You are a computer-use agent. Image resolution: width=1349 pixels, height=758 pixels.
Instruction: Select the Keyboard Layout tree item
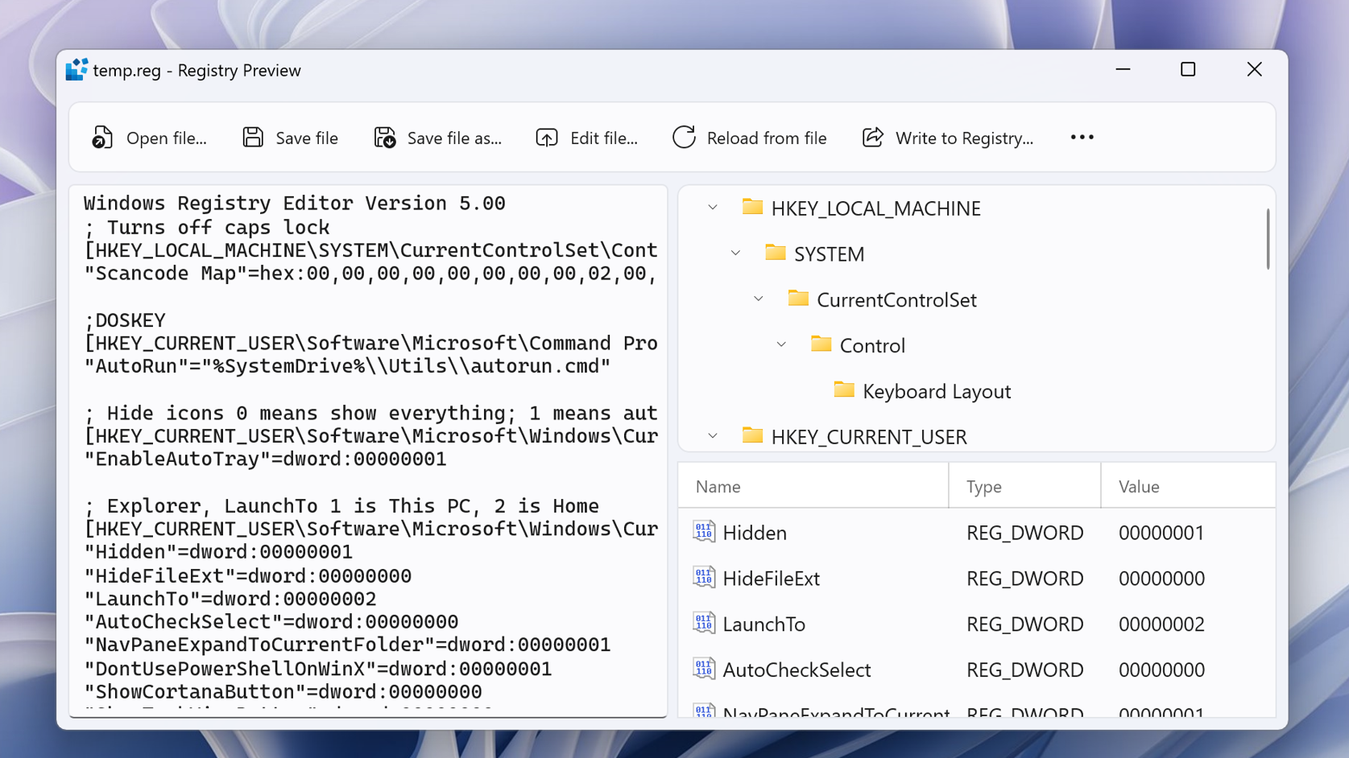point(922,391)
